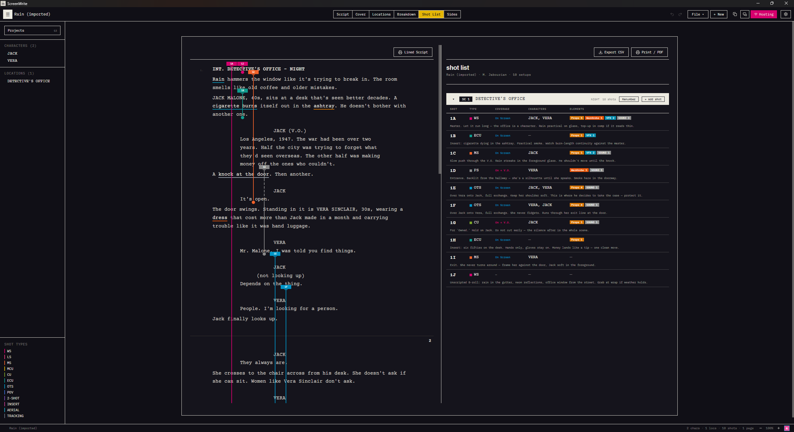Click the + Add shot button
The image size is (794, 432).
click(x=653, y=99)
